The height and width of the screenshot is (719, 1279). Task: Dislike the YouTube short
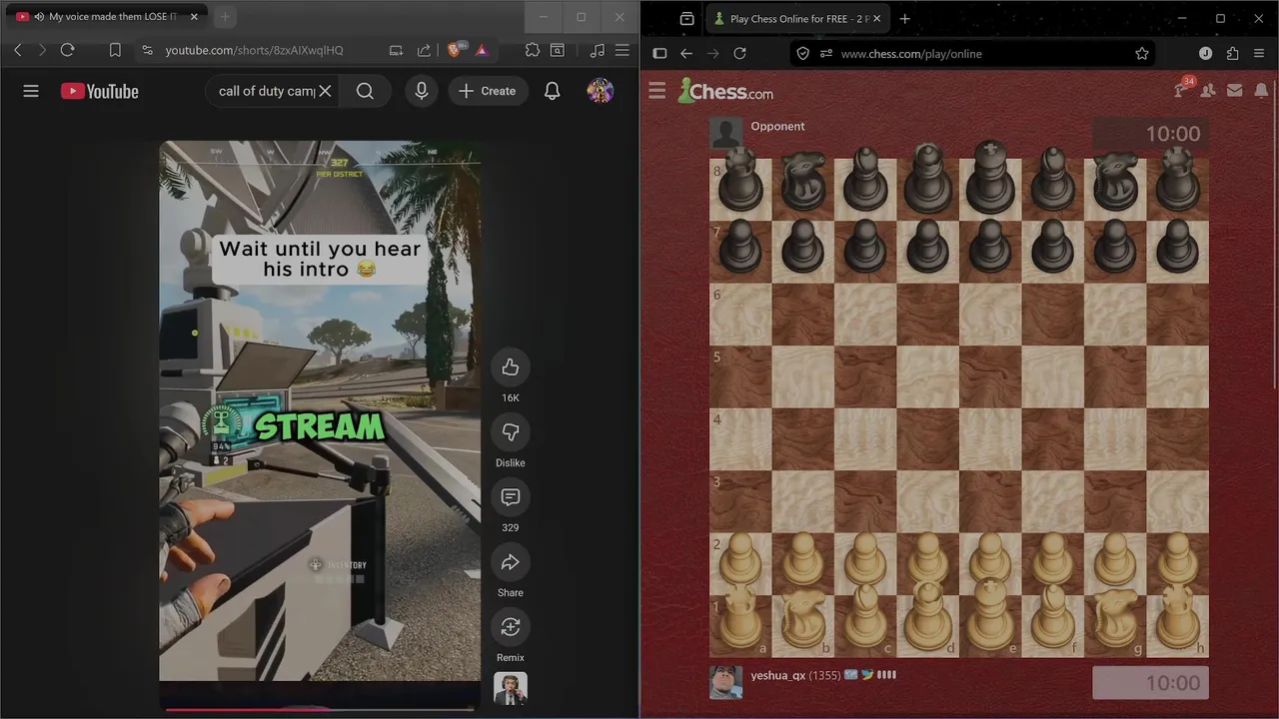pyautogui.click(x=511, y=432)
